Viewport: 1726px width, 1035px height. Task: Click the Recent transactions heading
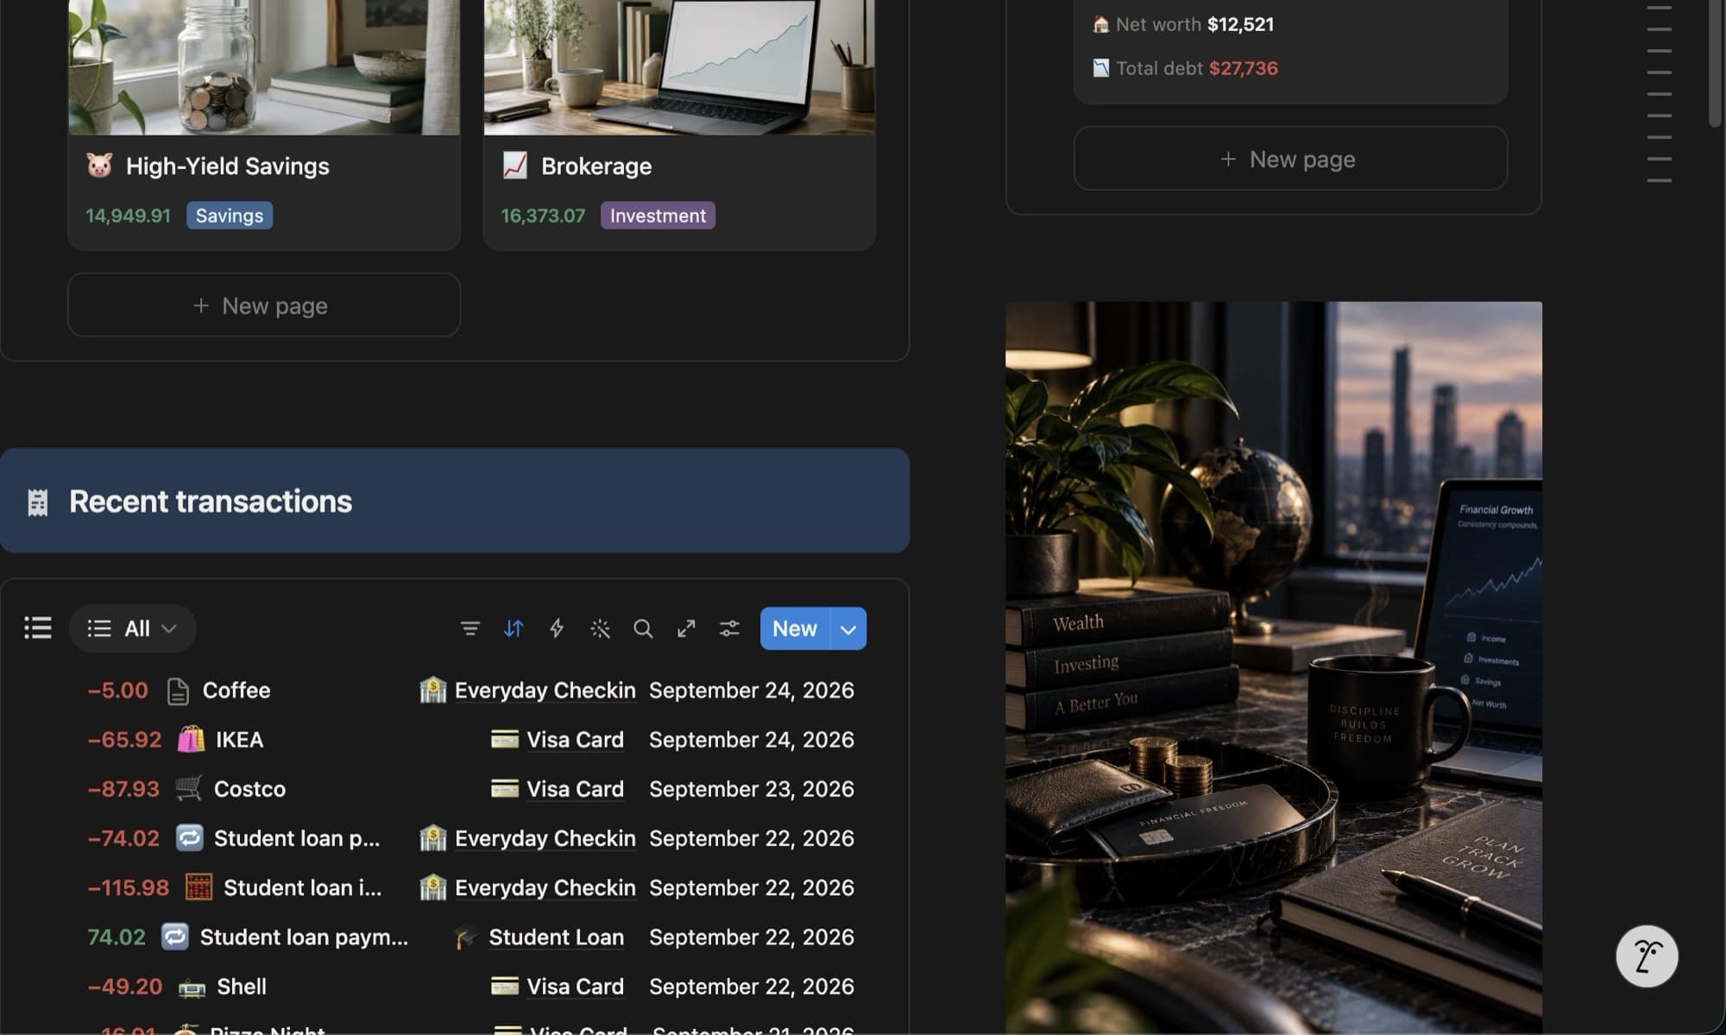click(211, 502)
